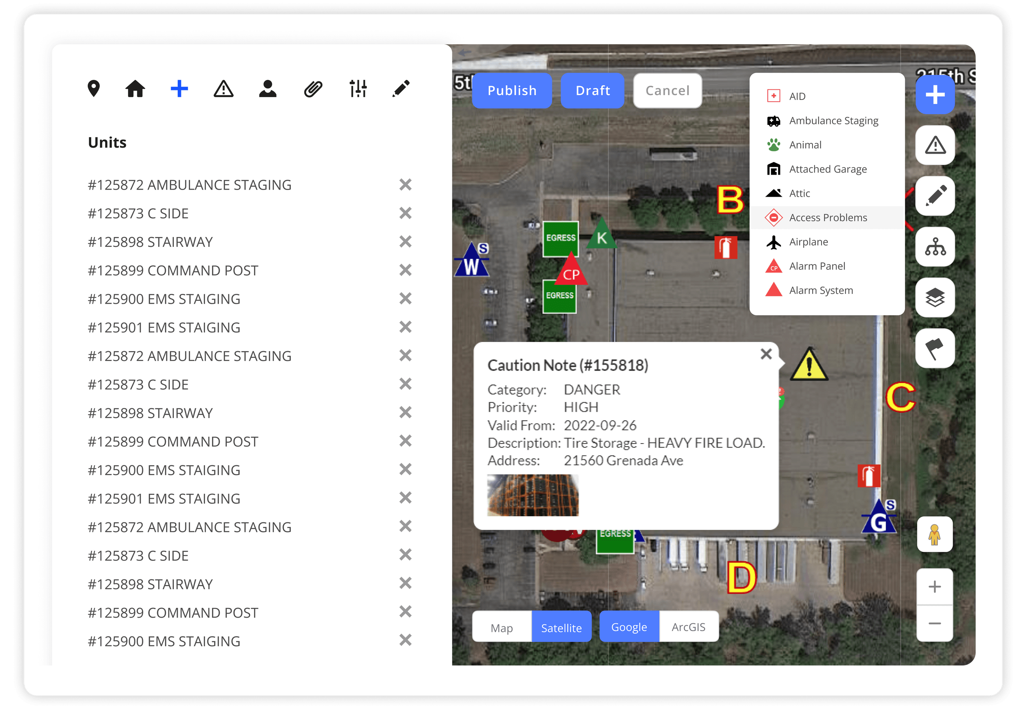This screenshot has width=1027, height=709.
Task: Choose Airplane marker type
Action: click(x=809, y=242)
